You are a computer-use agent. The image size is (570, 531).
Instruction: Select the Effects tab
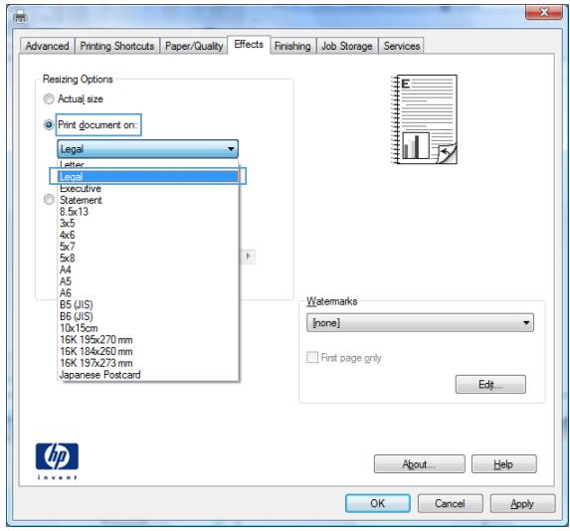[x=249, y=45]
